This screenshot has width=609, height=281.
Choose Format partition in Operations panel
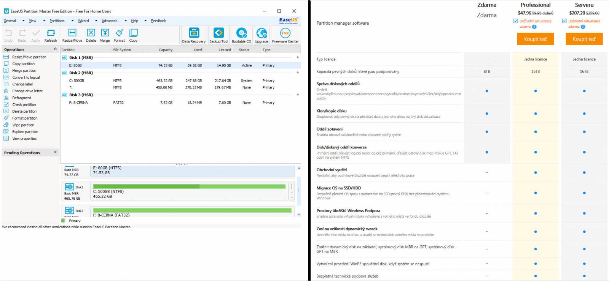[21, 118]
